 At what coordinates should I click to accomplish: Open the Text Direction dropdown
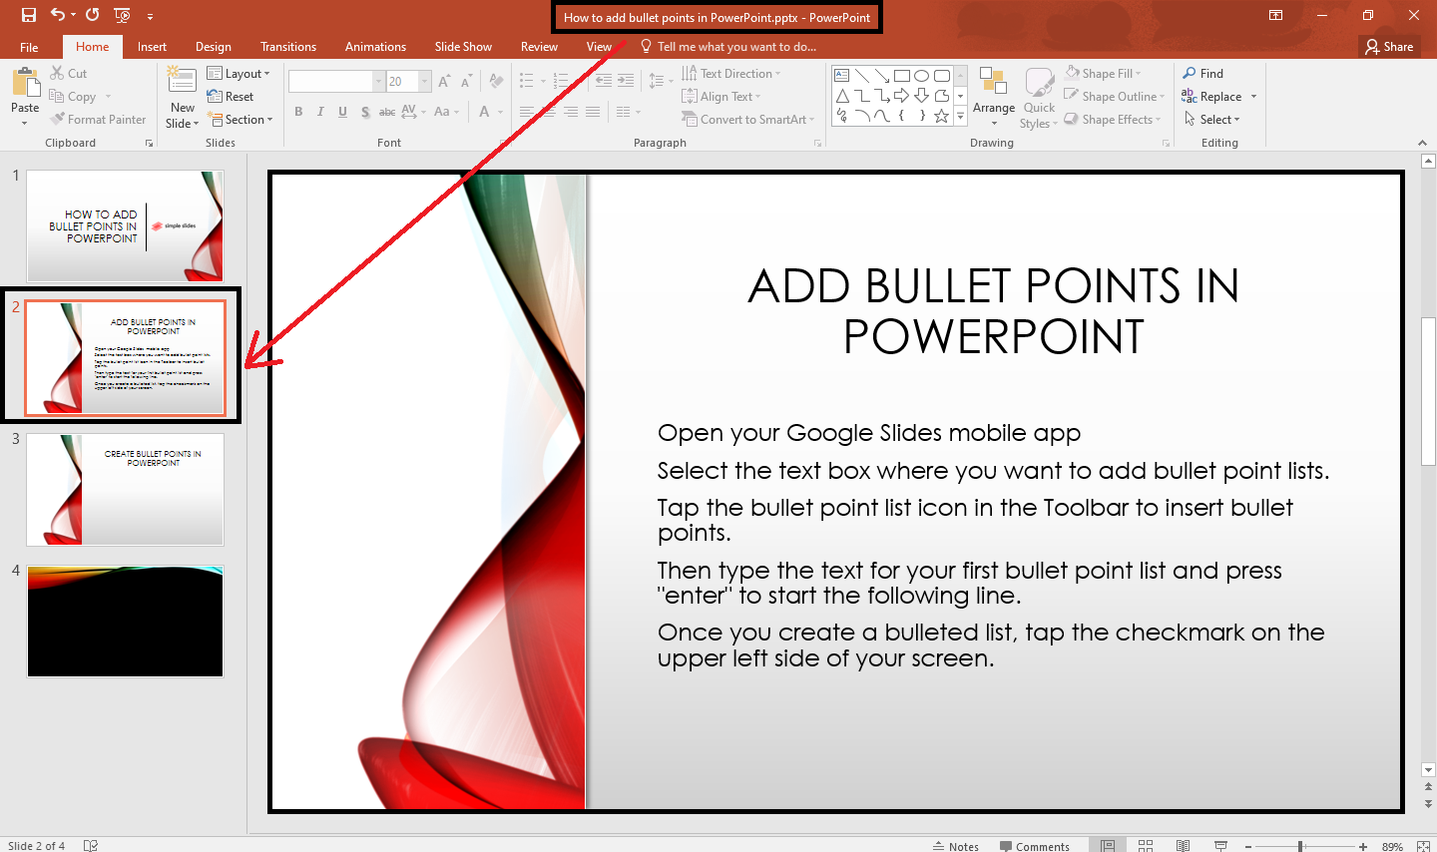click(731, 74)
